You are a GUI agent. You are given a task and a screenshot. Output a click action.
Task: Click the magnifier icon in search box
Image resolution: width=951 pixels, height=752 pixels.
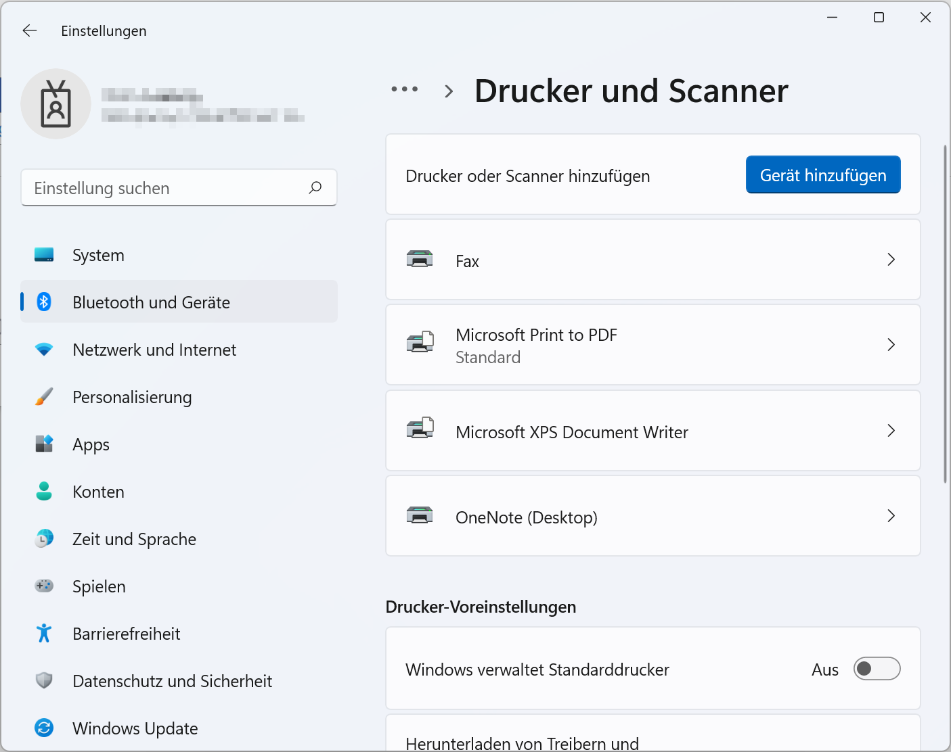(x=315, y=188)
